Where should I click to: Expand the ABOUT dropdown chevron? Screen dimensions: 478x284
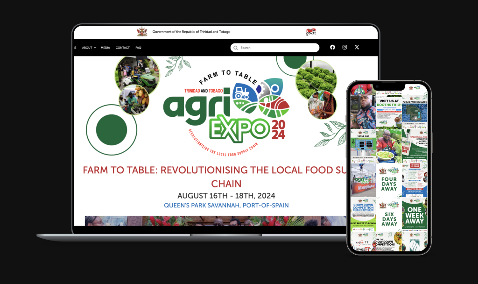coord(95,48)
